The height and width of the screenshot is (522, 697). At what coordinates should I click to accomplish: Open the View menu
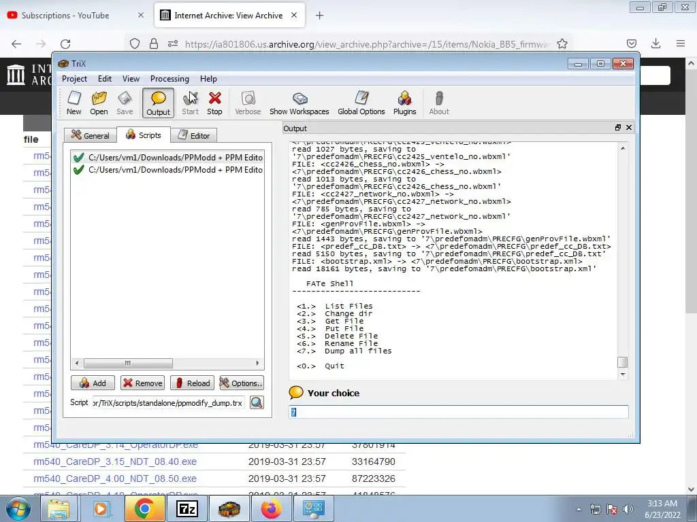[x=131, y=79]
